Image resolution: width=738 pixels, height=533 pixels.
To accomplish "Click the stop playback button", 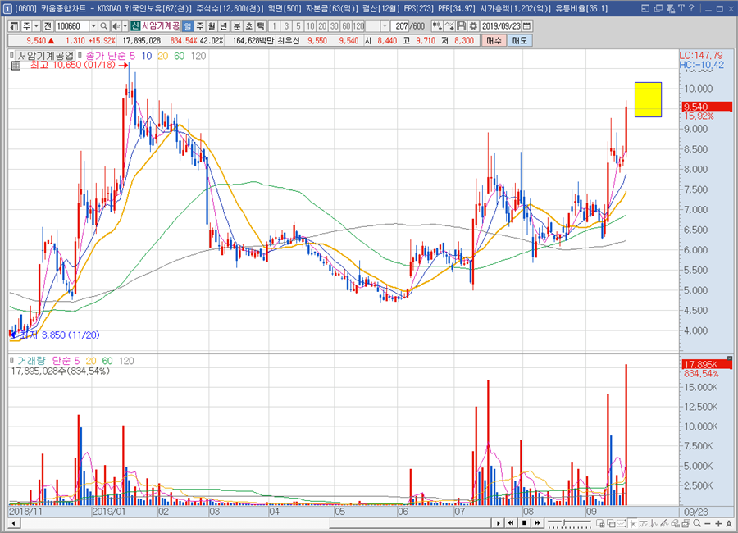I will click(x=524, y=522).
